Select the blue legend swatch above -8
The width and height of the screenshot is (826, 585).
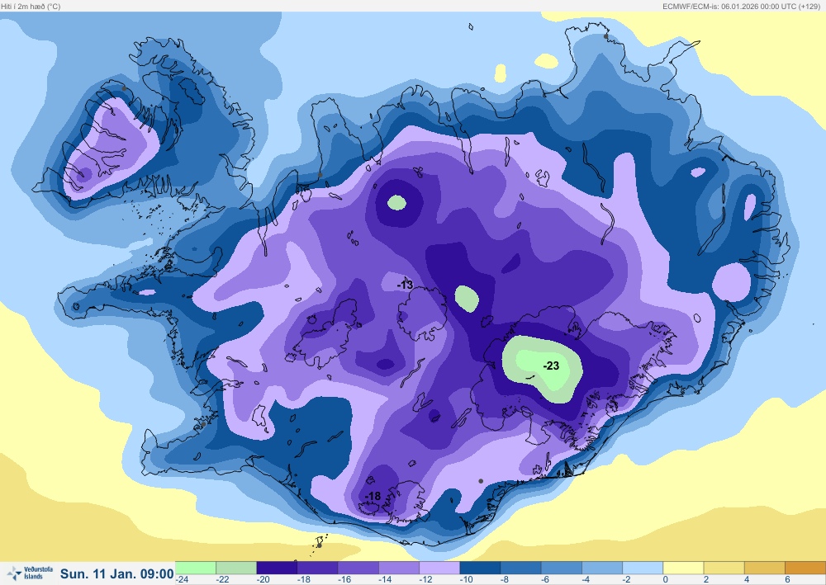pos(520,568)
